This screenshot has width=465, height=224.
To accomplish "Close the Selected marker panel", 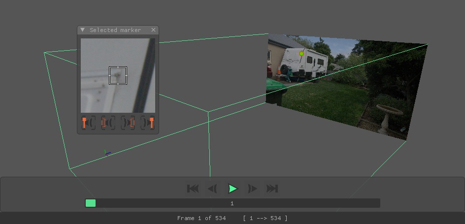I will point(153,30).
